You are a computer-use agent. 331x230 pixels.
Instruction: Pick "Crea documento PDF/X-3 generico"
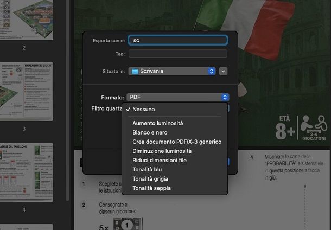coord(176,142)
